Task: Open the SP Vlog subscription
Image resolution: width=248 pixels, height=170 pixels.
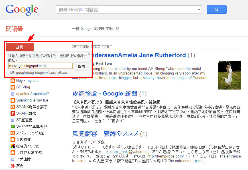Action: [x=23, y=87]
